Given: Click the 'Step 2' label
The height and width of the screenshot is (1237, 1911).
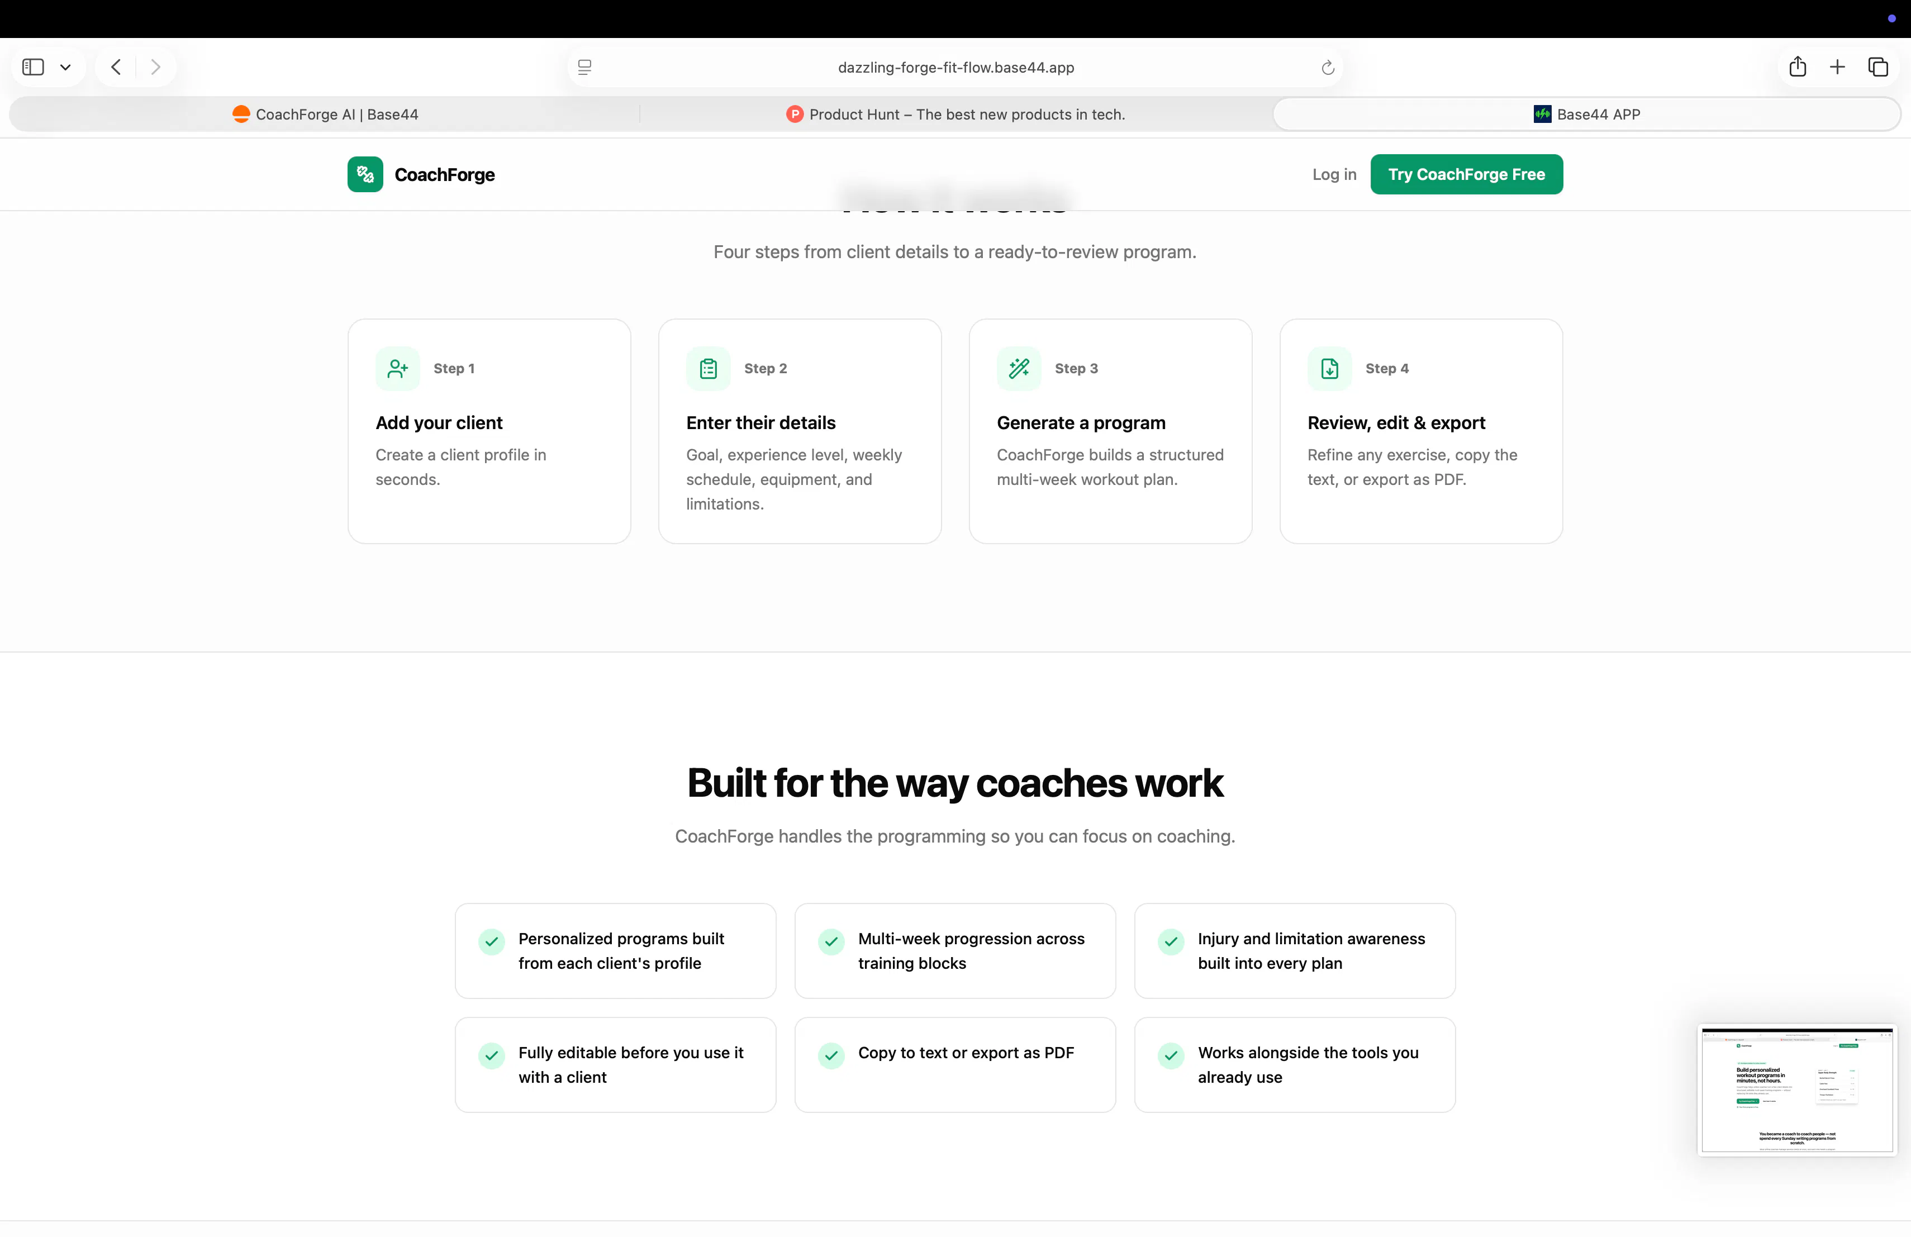Looking at the screenshot, I should click(x=765, y=368).
